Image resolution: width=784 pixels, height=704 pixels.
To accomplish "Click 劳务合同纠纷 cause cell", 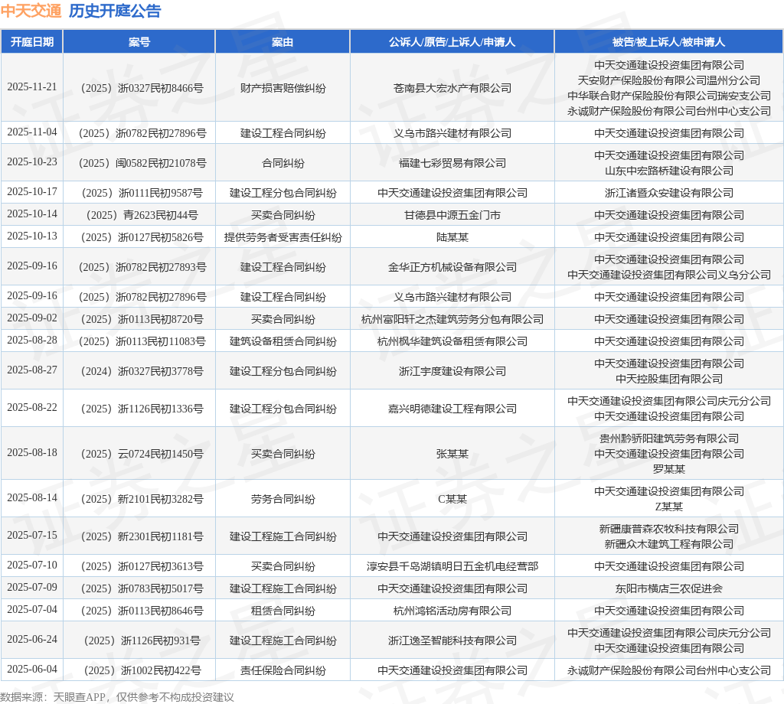I will tap(283, 499).
